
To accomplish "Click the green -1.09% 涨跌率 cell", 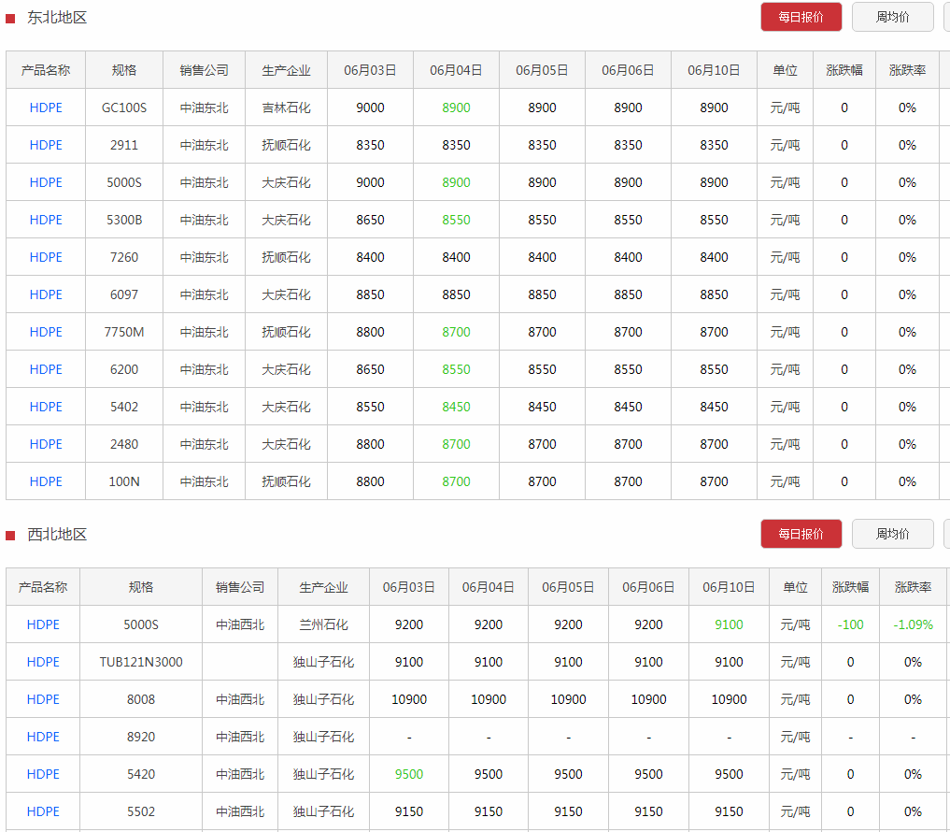I will coord(913,624).
